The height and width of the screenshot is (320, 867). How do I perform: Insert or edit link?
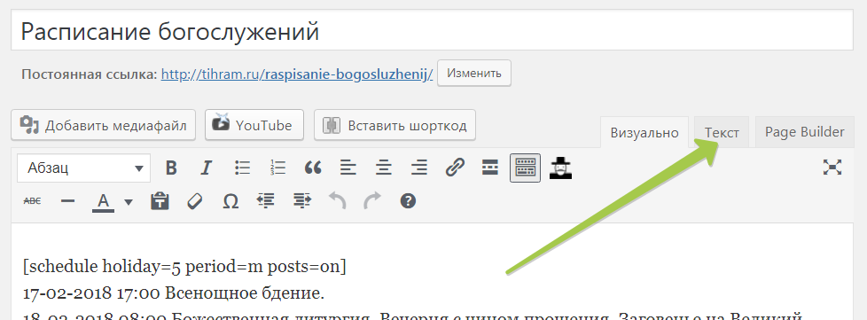[455, 168]
